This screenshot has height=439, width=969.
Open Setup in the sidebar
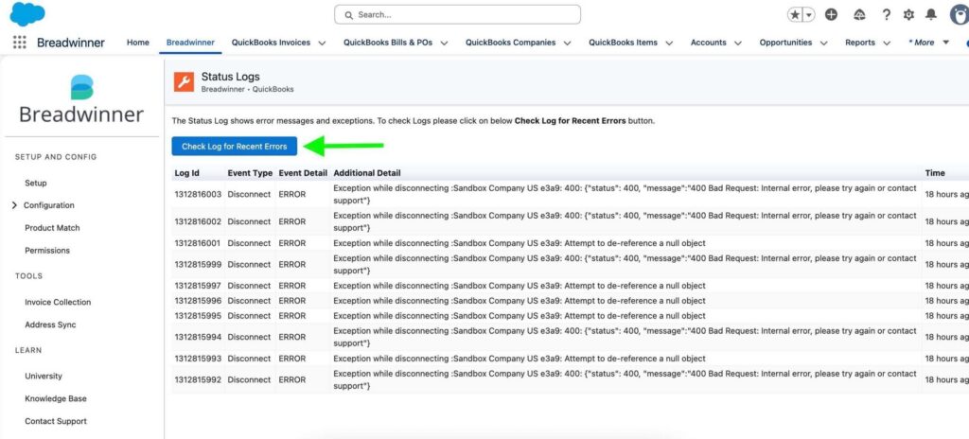tap(36, 183)
